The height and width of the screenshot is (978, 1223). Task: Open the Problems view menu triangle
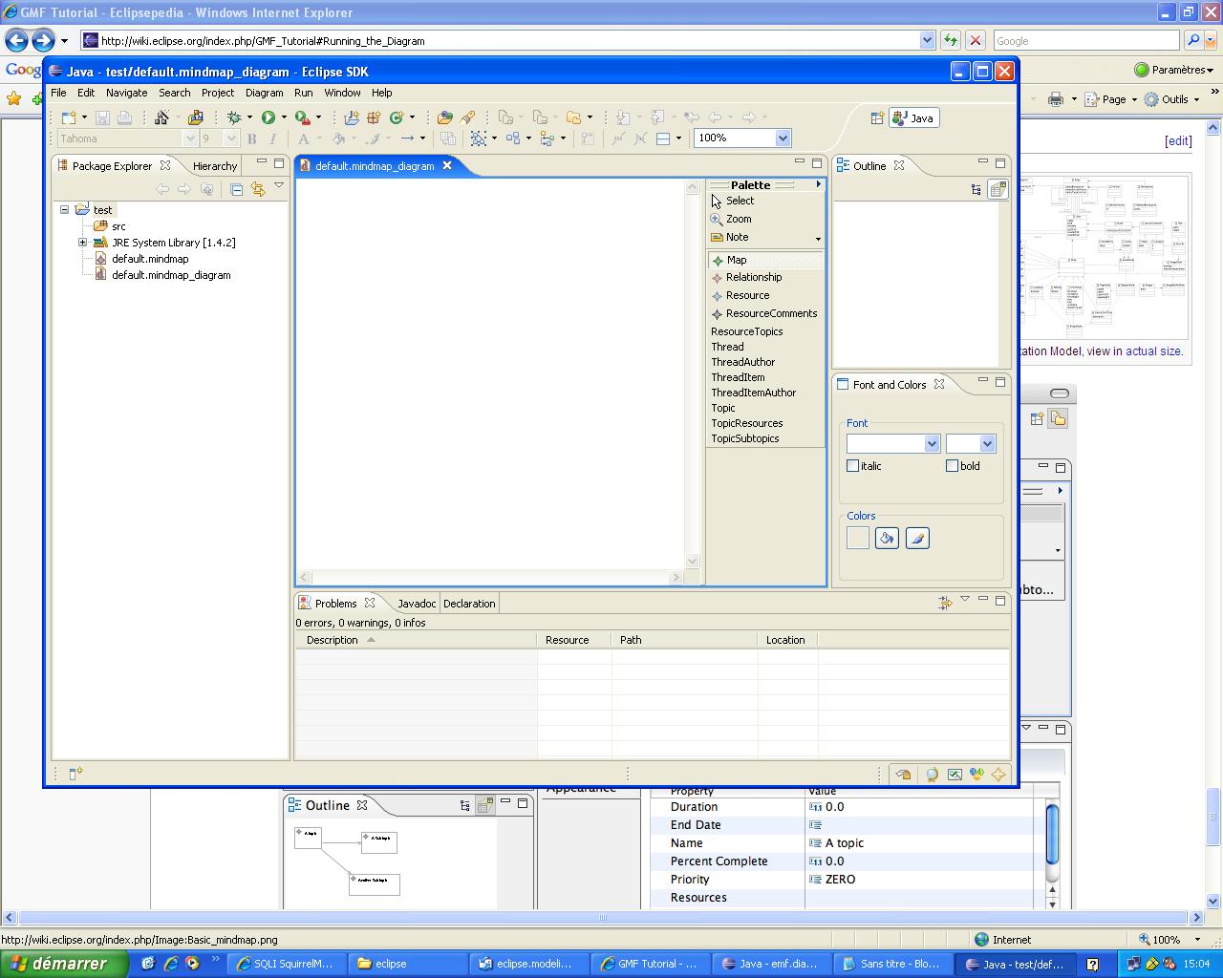click(965, 599)
